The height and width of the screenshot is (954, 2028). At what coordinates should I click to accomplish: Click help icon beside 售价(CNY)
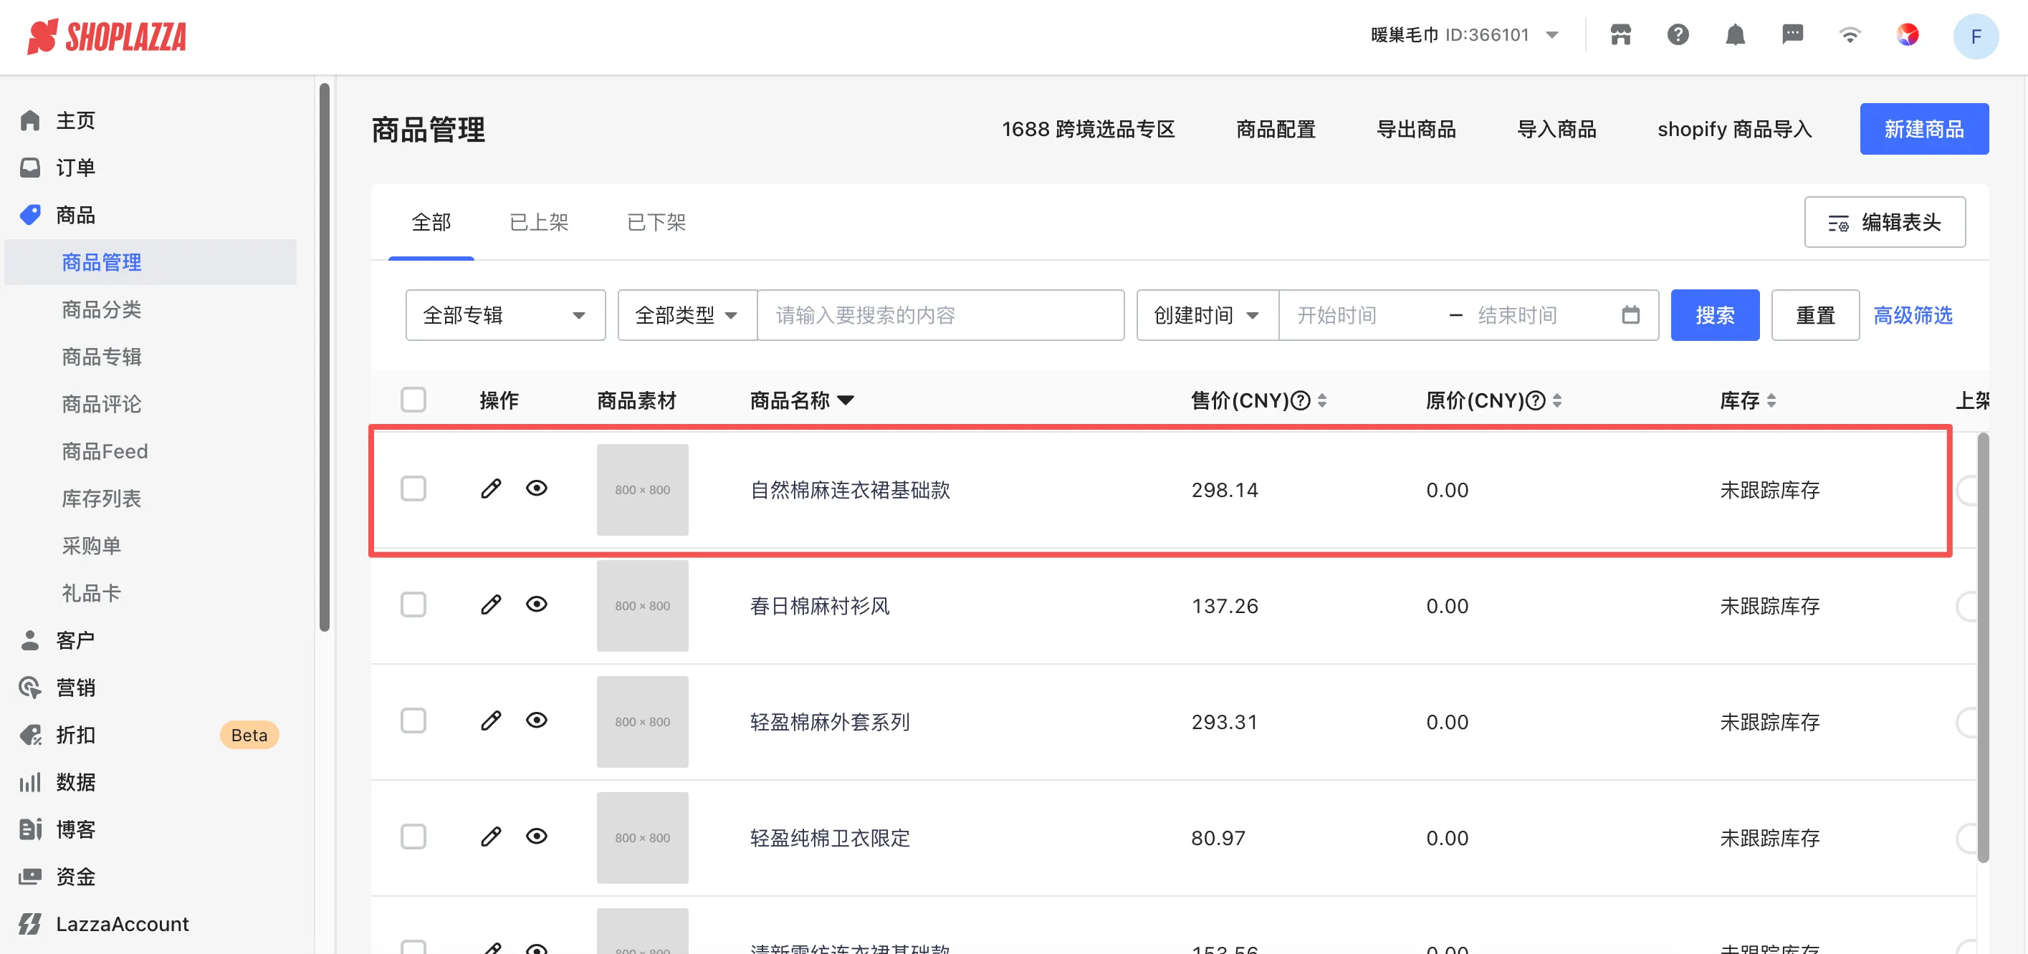pyautogui.click(x=1301, y=400)
